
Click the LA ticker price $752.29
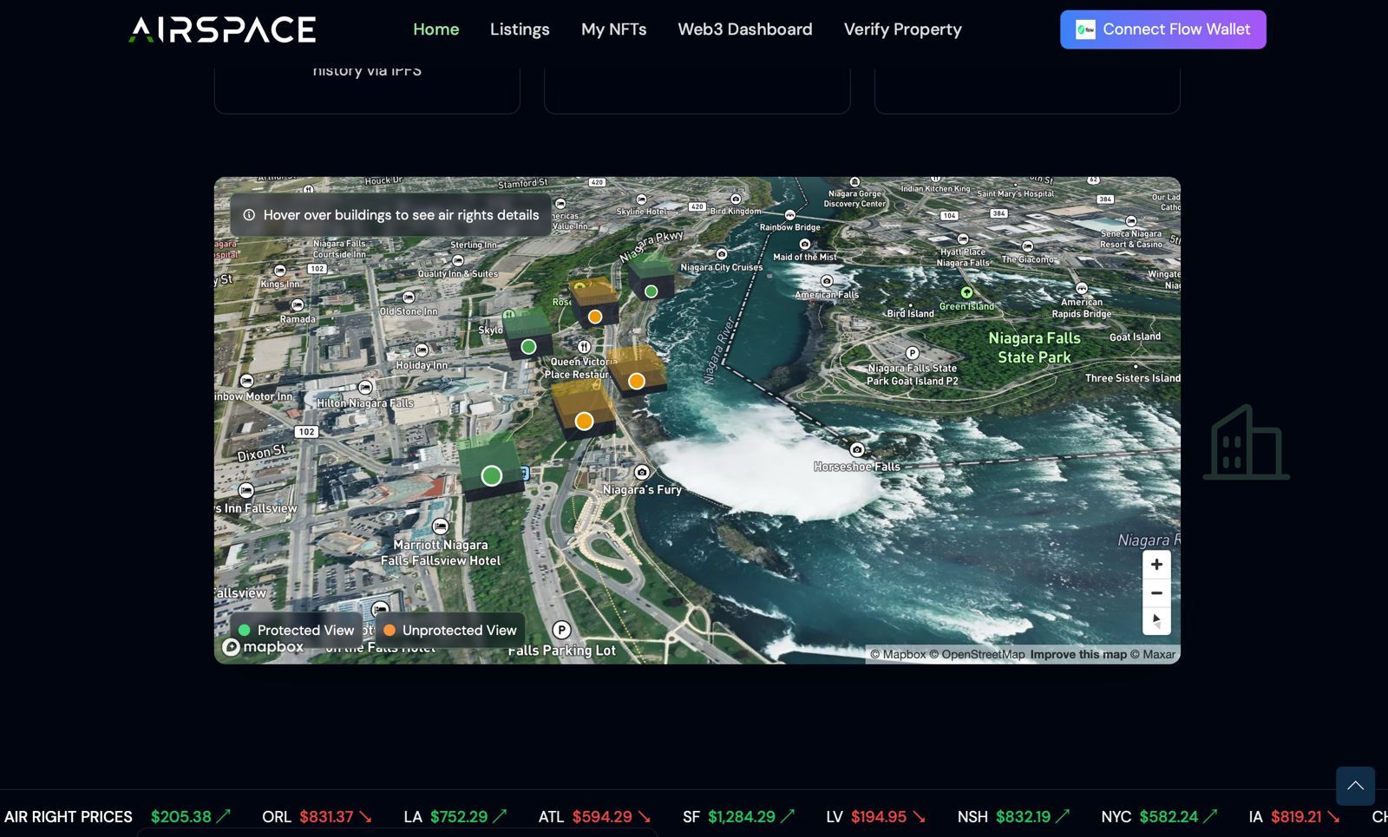tap(459, 817)
